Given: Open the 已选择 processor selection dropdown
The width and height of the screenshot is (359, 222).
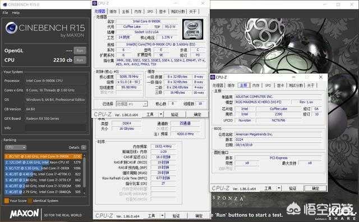Looking at the screenshot, I should (132, 104).
